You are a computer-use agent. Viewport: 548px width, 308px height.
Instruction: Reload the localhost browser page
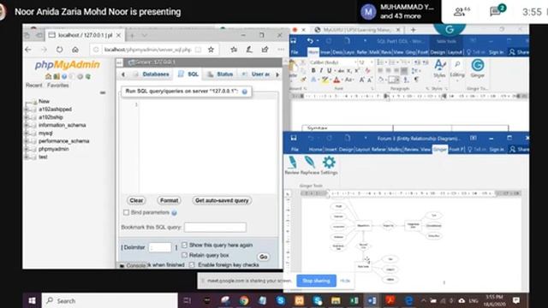[59, 50]
